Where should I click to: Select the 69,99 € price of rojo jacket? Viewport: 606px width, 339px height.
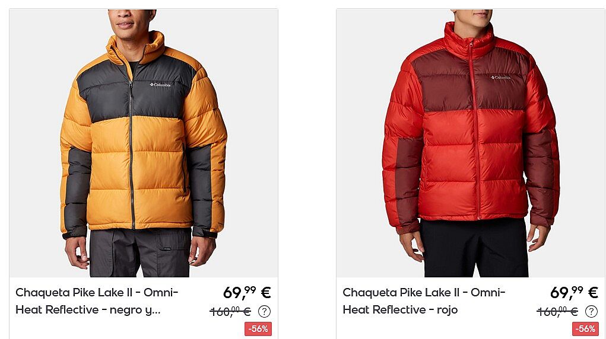tap(574, 292)
